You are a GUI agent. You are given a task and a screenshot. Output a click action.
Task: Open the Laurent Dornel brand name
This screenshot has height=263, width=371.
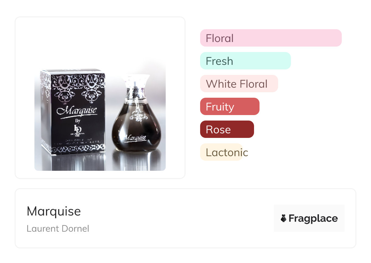point(58,229)
